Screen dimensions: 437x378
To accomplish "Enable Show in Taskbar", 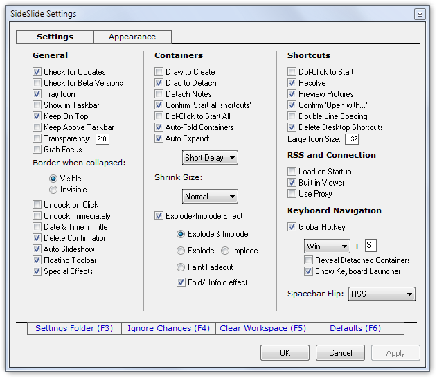I will click(37, 105).
